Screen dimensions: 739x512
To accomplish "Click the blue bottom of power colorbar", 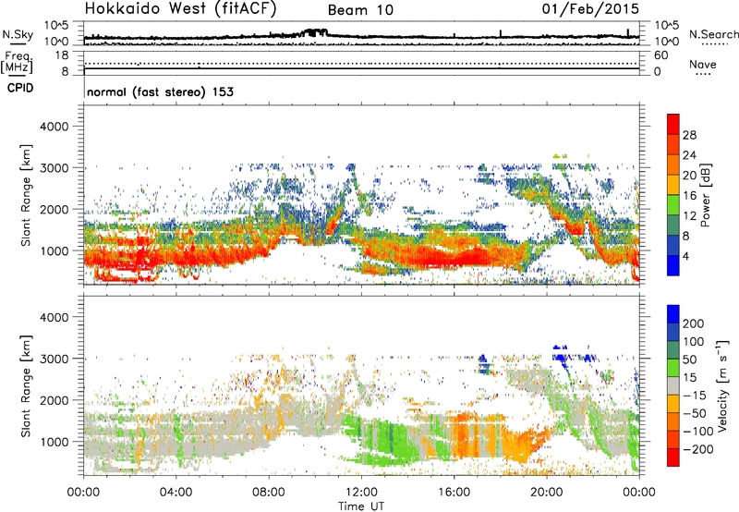I will 673,265.
